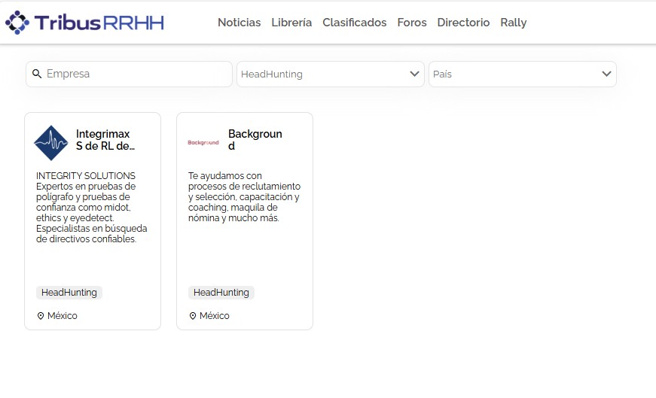Open the Background company title link
The image size is (656, 398).
click(x=255, y=140)
